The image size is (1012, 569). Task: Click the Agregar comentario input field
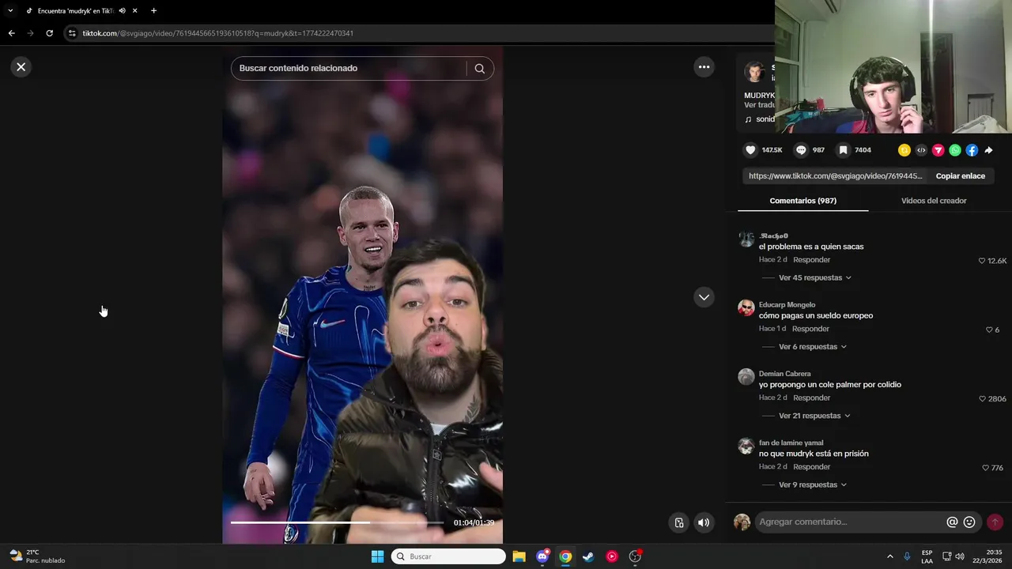[x=850, y=522]
